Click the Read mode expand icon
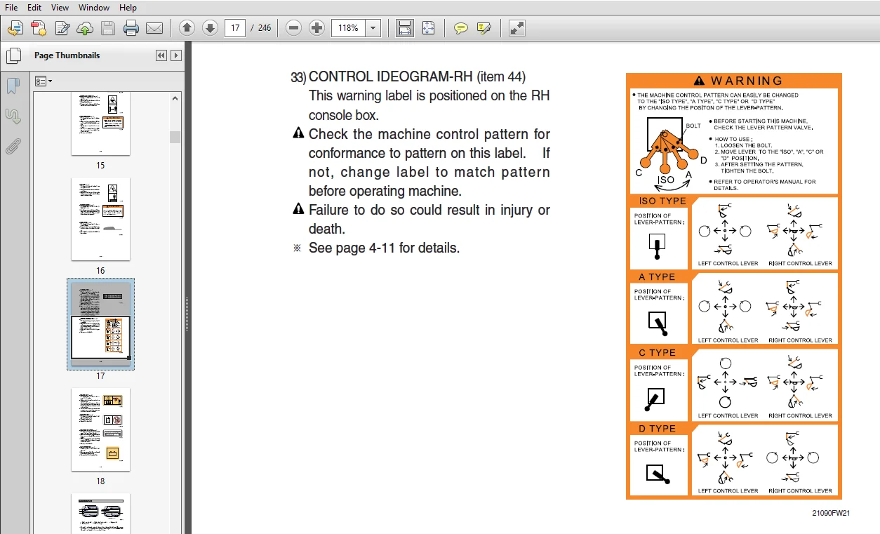 [517, 28]
